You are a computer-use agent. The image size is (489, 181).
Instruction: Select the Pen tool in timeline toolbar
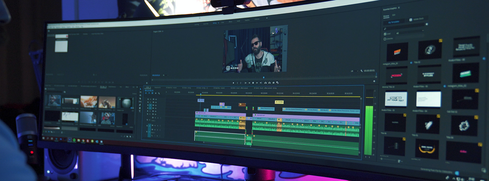[x=140, y=105]
